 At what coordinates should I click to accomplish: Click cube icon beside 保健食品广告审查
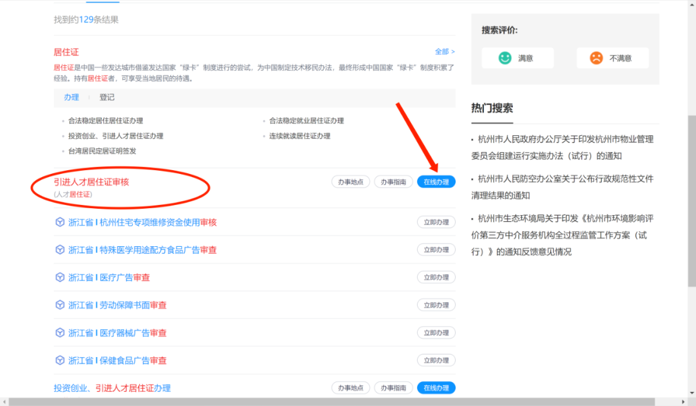pos(60,361)
